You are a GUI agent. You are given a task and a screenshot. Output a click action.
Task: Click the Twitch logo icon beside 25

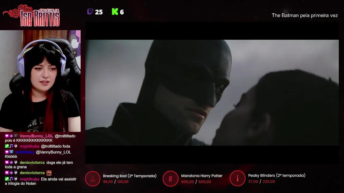tap(90, 12)
